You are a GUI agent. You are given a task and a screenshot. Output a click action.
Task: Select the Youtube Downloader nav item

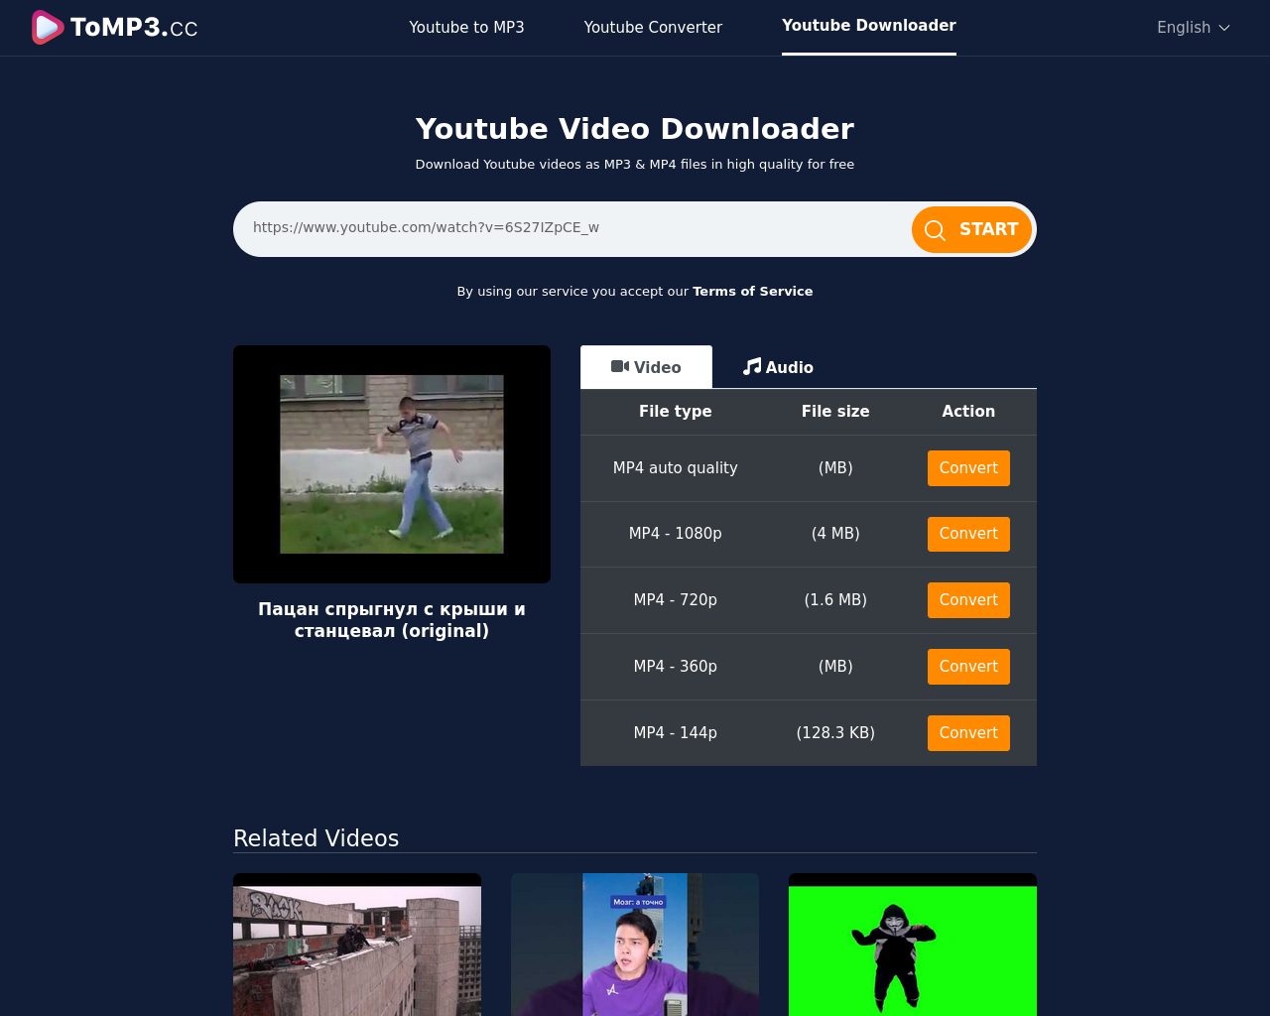point(869,26)
